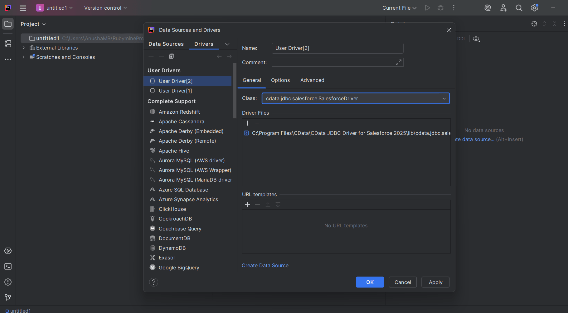Move URL template down with the down-arrow icon
This screenshot has height=313, width=568.
click(278, 205)
